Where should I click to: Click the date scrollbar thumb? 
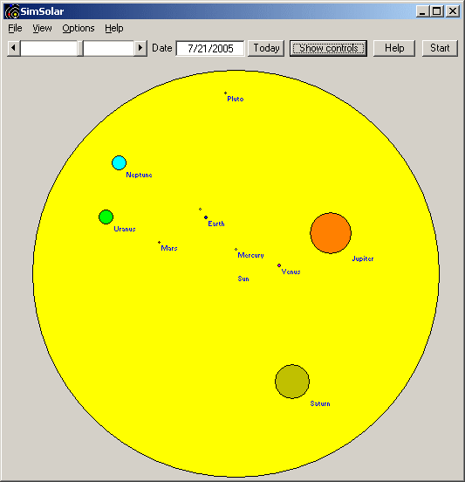click(80, 48)
